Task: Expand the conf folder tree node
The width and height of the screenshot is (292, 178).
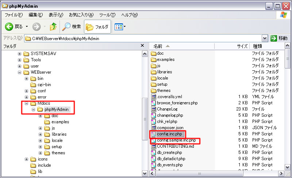Action: point(26,91)
